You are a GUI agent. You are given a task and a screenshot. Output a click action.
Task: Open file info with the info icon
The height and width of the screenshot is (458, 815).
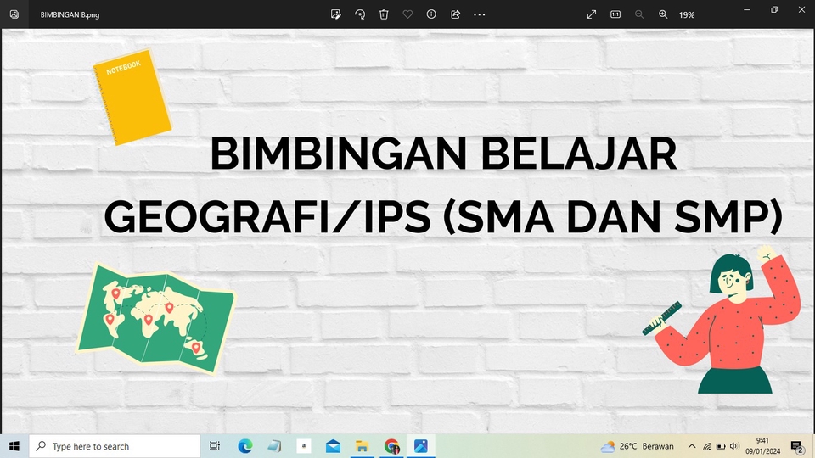[431, 14]
